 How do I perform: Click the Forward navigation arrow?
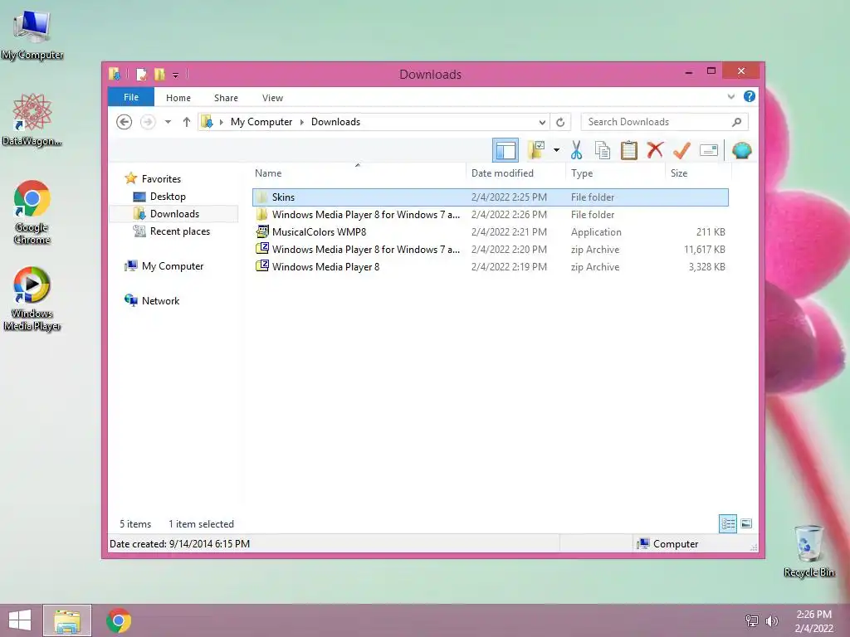(148, 122)
